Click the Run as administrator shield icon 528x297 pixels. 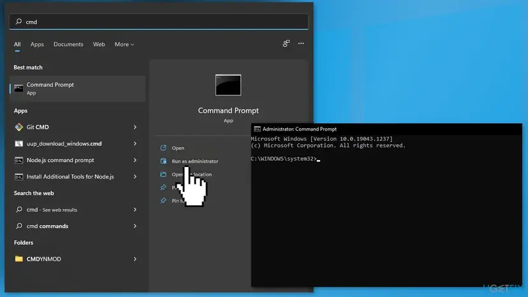(x=163, y=161)
